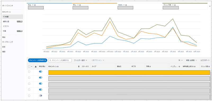Click the magnifier icon in campaign search
This screenshot has width=212, height=101.
pyautogui.click(x=50, y=60)
